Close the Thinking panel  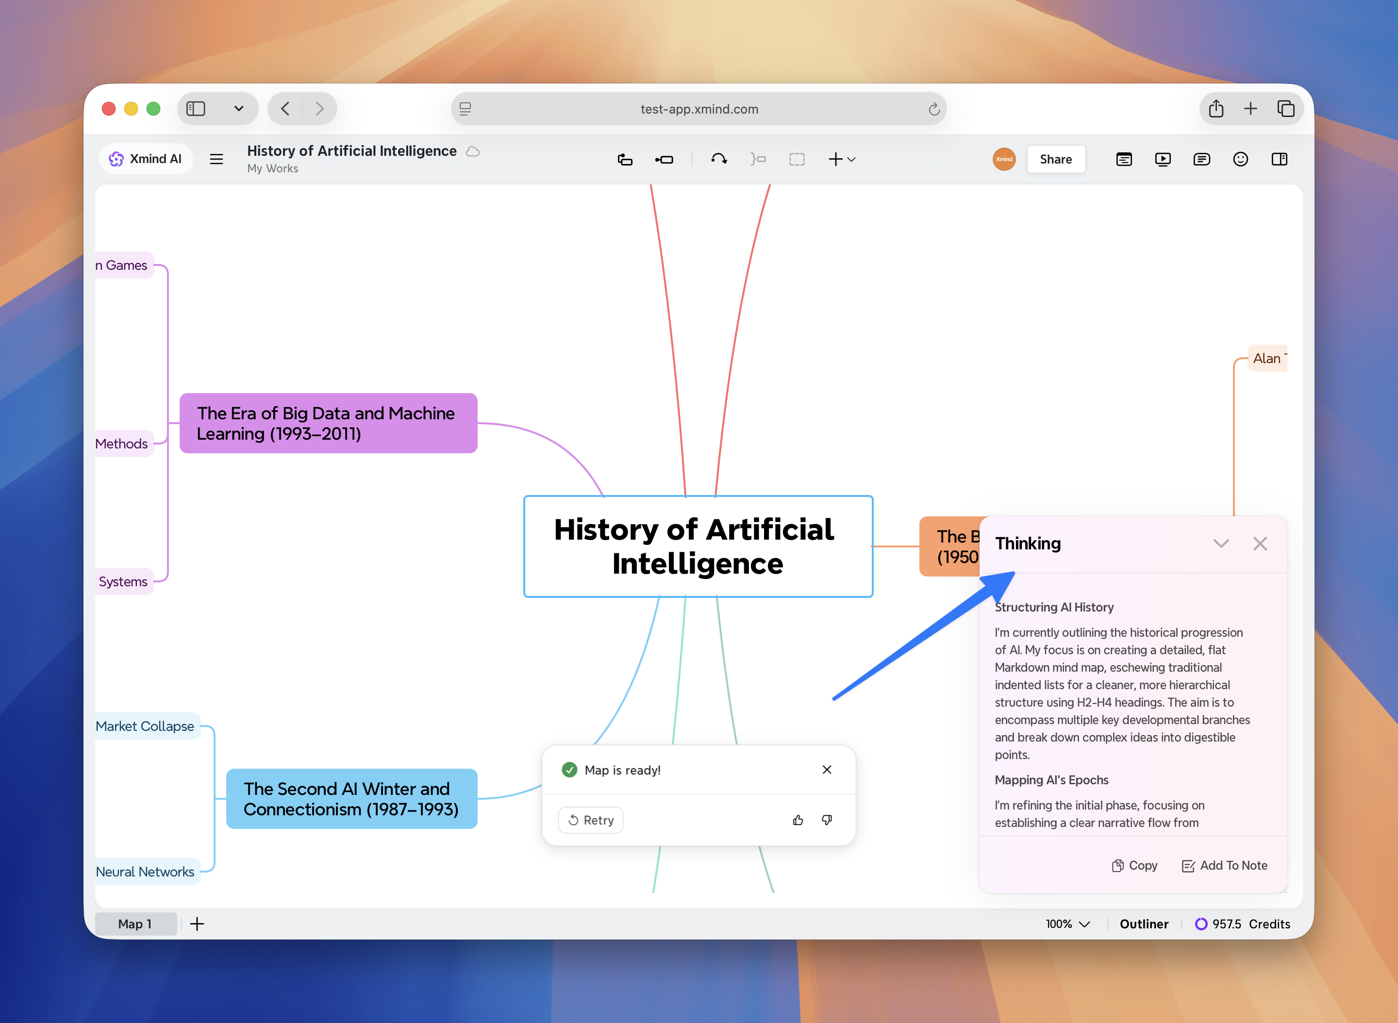tap(1260, 544)
